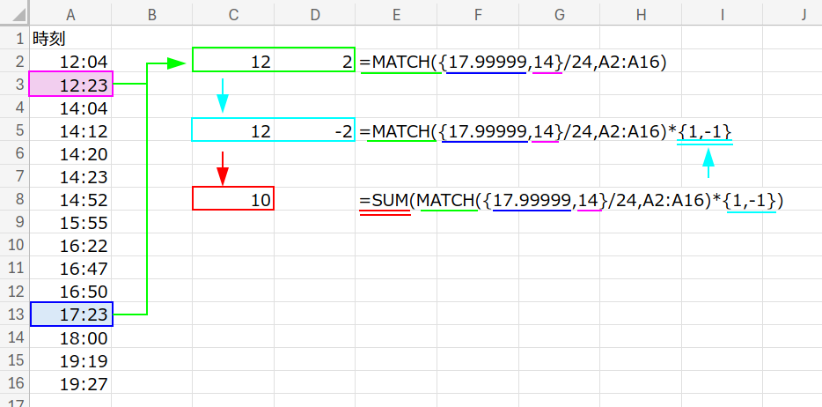Select column A header
822x407 pixels.
click(x=70, y=14)
